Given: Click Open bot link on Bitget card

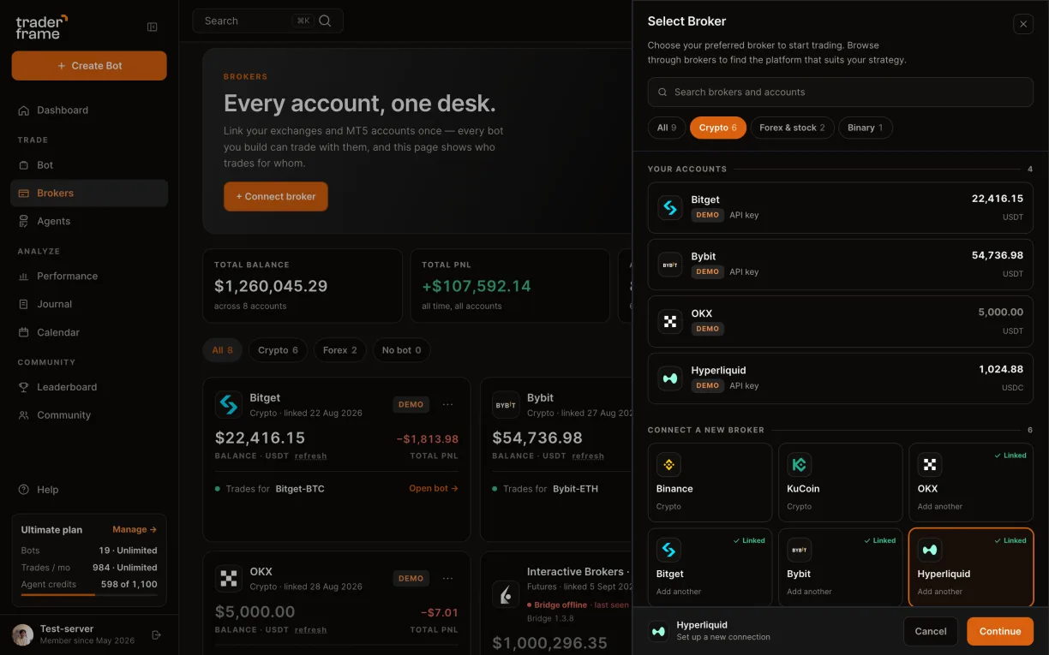Looking at the screenshot, I should pyautogui.click(x=434, y=489).
